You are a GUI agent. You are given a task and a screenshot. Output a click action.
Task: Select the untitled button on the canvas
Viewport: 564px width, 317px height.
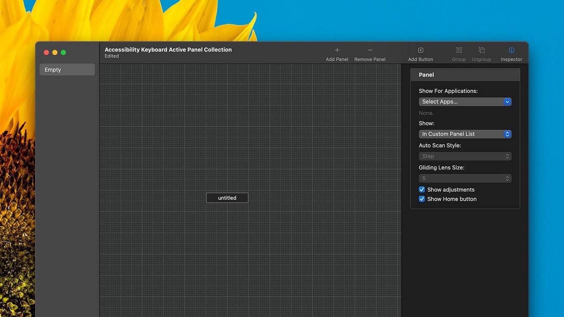[227, 198]
